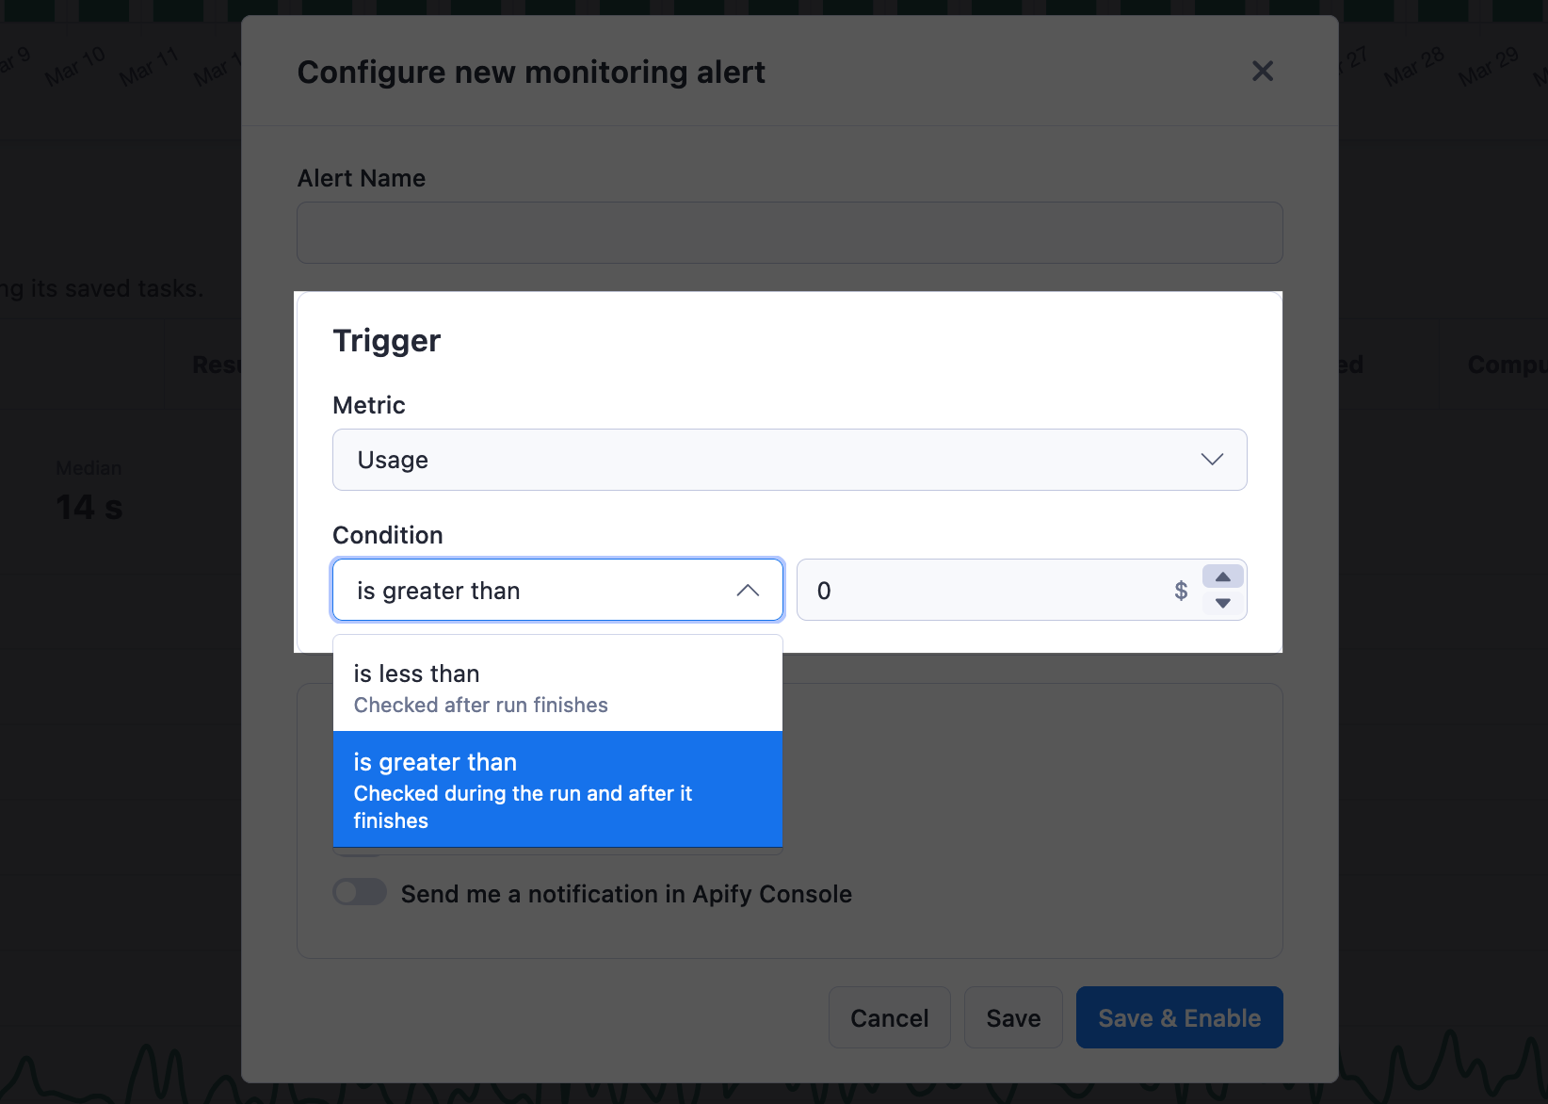Open the Metric dropdown showing Usage
The width and height of the screenshot is (1548, 1104).
coord(789,460)
